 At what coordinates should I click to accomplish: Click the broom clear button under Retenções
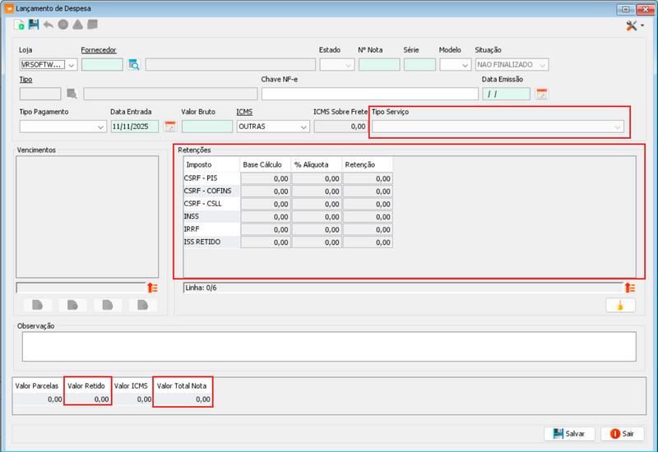pyautogui.click(x=620, y=306)
